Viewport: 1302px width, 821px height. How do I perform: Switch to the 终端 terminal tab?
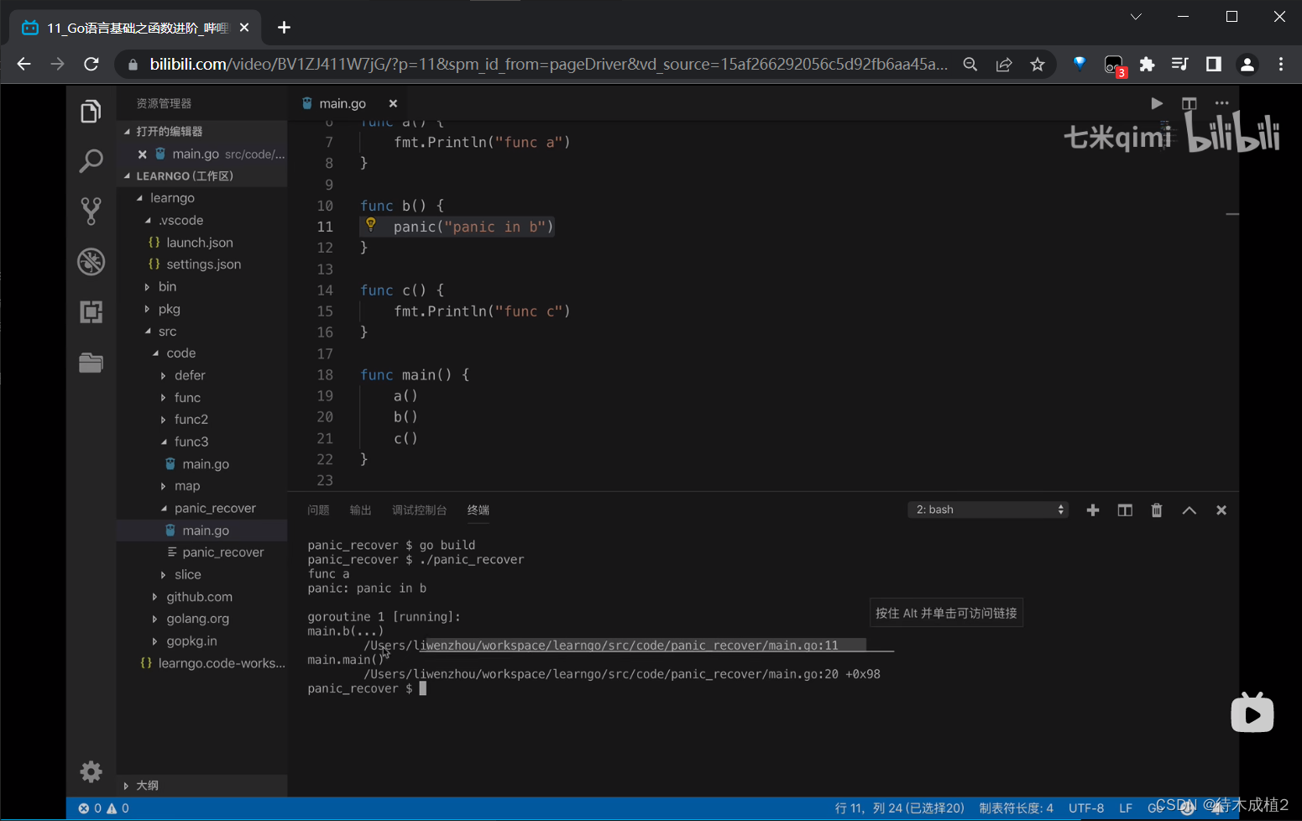478,510
